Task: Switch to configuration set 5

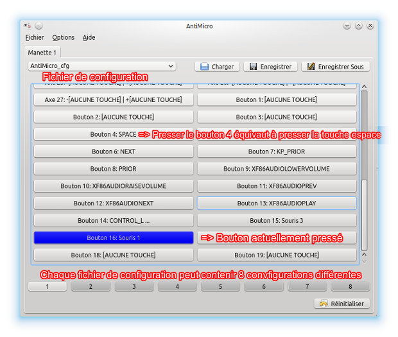Action: [x=220, y=286]
